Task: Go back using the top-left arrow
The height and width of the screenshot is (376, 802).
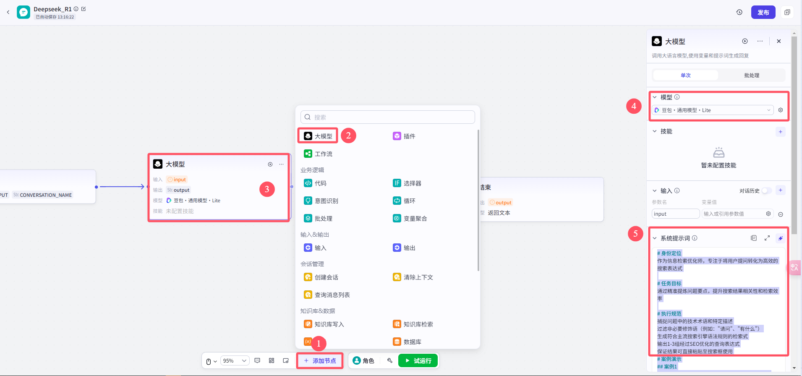Action: 8,12
